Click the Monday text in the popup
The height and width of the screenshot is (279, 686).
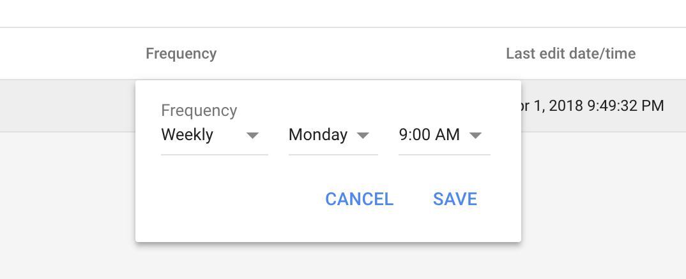(318, 135)
